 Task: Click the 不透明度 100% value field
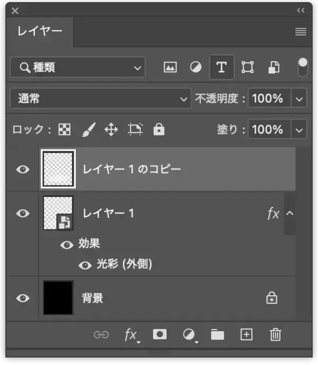(270, 99)
